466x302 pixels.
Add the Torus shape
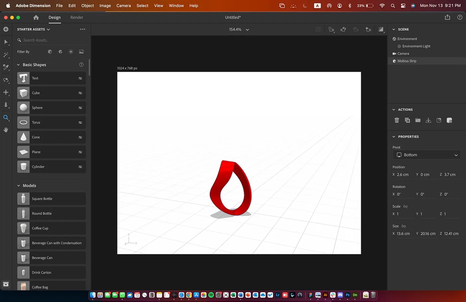click(x=52, y=123)
